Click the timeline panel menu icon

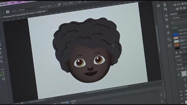coord(163,84)
